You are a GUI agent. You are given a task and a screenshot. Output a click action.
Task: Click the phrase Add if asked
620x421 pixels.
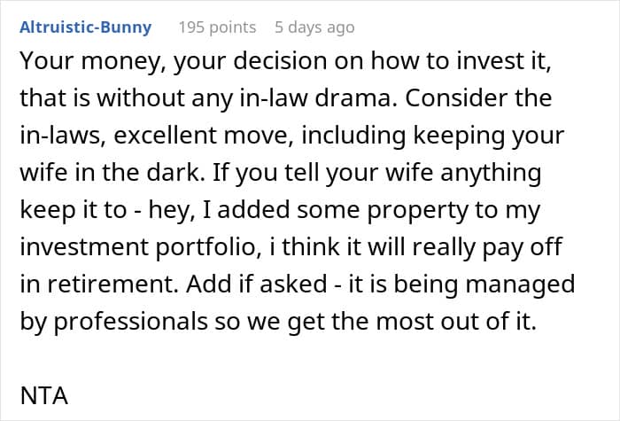coord(256,285)
